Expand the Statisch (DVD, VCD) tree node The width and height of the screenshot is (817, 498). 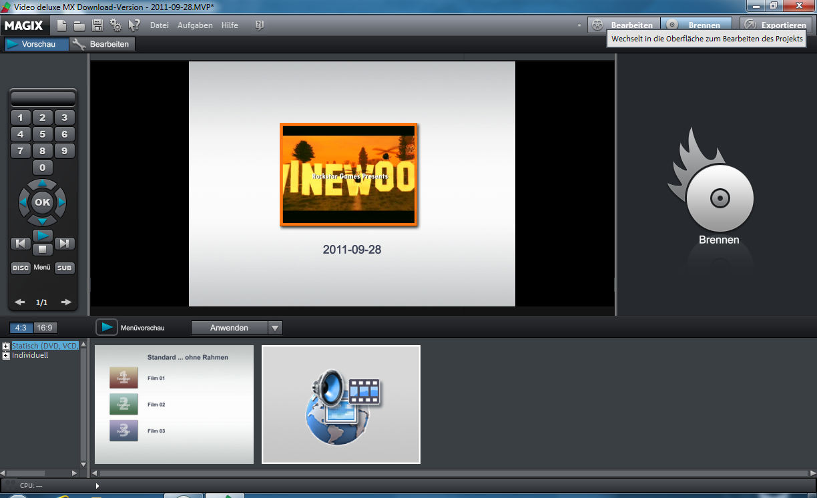(x=6, y=346)
